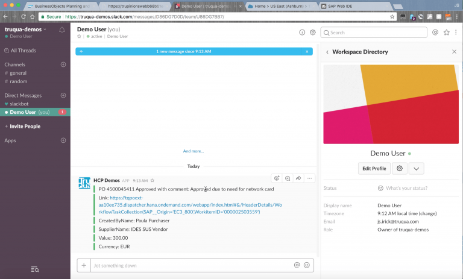Start a thread on HCP Demos message
This screenshot has width=463, height=279.
[x=288, y=178]
